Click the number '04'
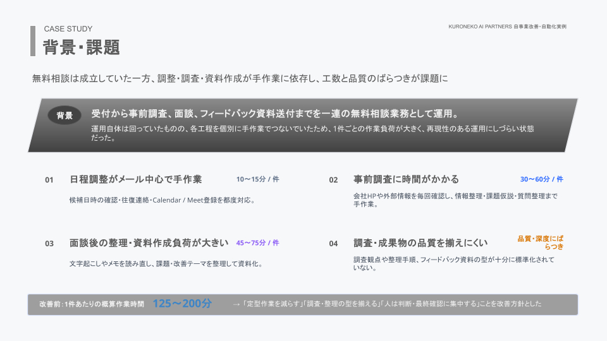This screenshot has height=341, width=607. [333, 244]
